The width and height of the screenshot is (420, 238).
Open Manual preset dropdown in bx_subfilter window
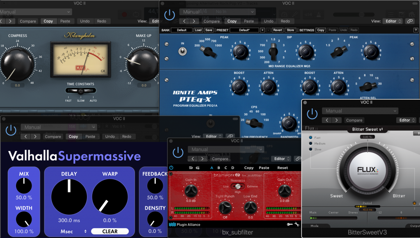click(226, 149)
